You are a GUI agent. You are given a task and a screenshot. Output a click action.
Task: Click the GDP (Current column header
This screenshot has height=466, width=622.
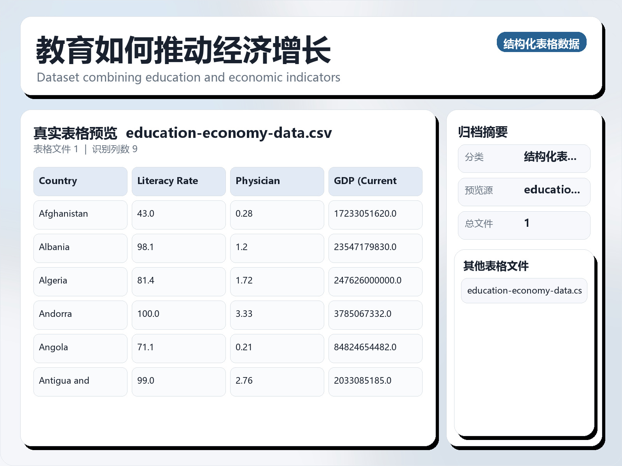coord(375,181)
